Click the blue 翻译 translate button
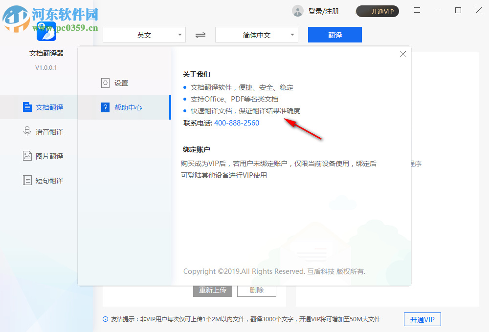The width and height of the screenshot is (489, 332). (x=334, y=35)
